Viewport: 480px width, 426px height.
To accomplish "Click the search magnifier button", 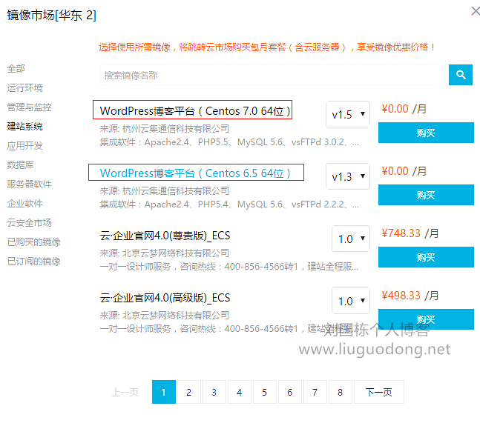I will 461,75.
